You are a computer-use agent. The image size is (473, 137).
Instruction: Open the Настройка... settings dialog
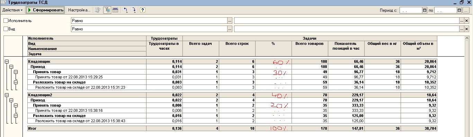point(79,10)
